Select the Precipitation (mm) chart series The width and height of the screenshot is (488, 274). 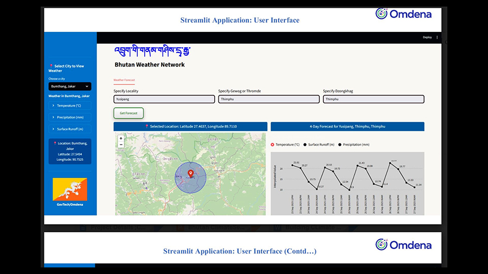point(354,145)
